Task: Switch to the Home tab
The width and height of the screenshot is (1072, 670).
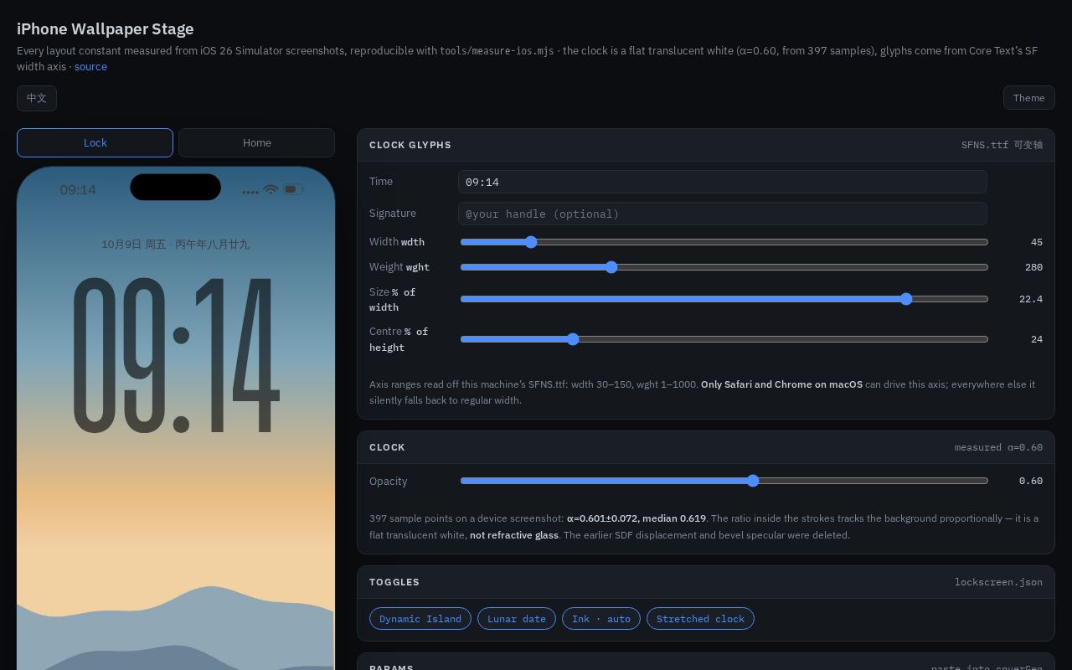Action: [256, 142]
